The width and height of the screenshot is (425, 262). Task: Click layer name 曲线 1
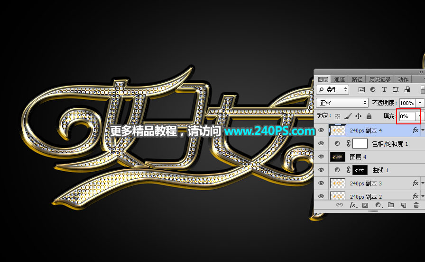pyautogui.click(x=380, y=170)
